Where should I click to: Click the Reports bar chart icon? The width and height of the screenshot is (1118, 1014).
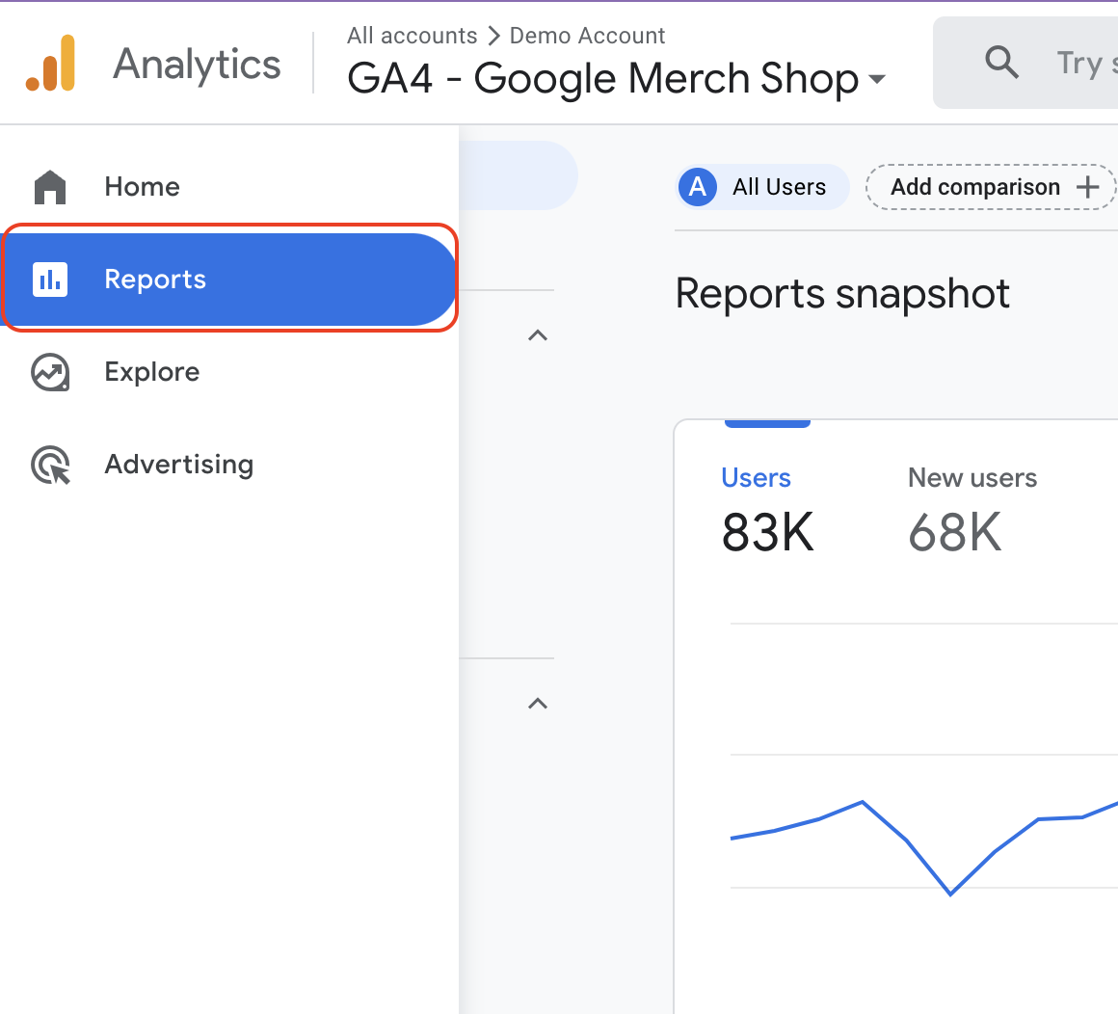[50, 279]
